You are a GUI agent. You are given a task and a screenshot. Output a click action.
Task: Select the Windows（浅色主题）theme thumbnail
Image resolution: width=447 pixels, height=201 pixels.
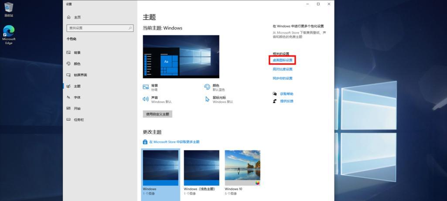pyautogui.click(x=201, y=168)
